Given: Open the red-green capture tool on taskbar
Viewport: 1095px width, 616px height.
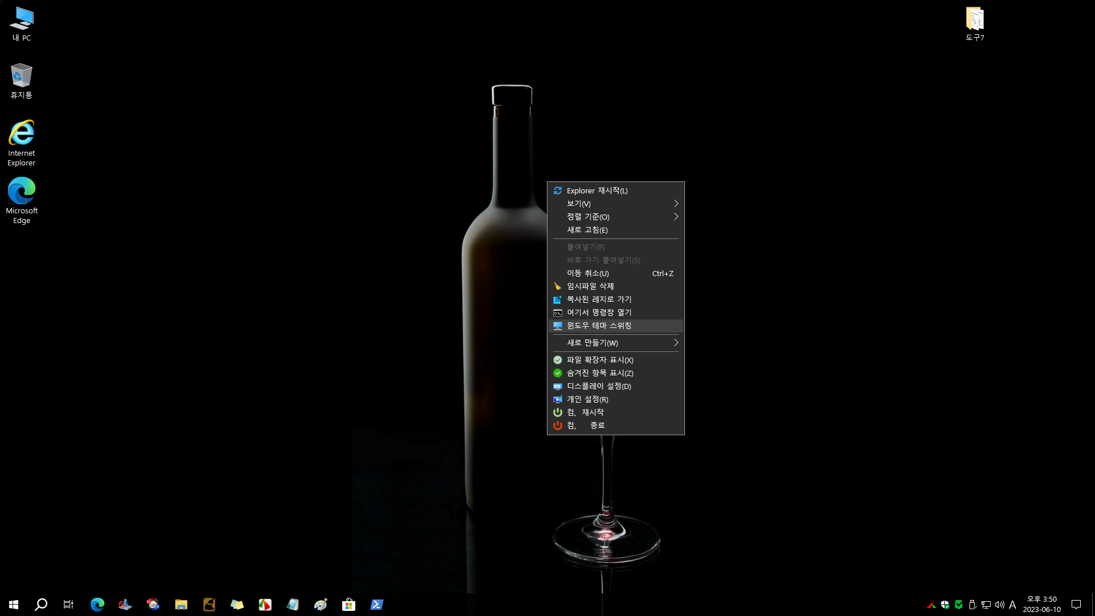Looking at the screenshot, I should coord(265,605).
